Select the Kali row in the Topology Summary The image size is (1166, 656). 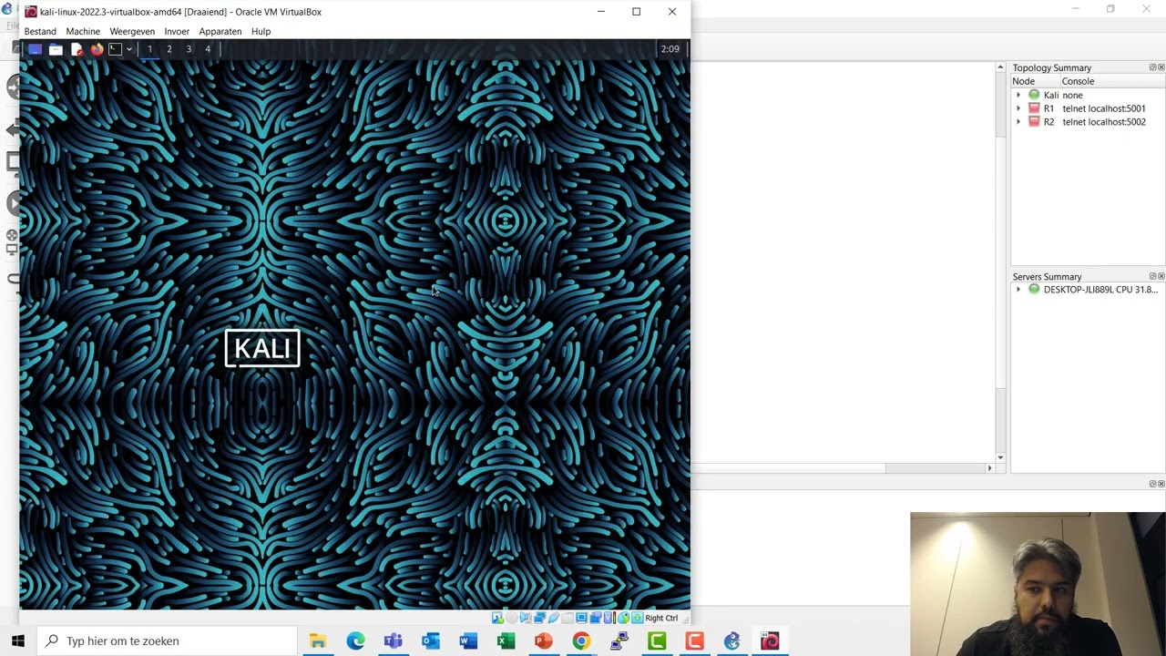(x=1088, y=95)
